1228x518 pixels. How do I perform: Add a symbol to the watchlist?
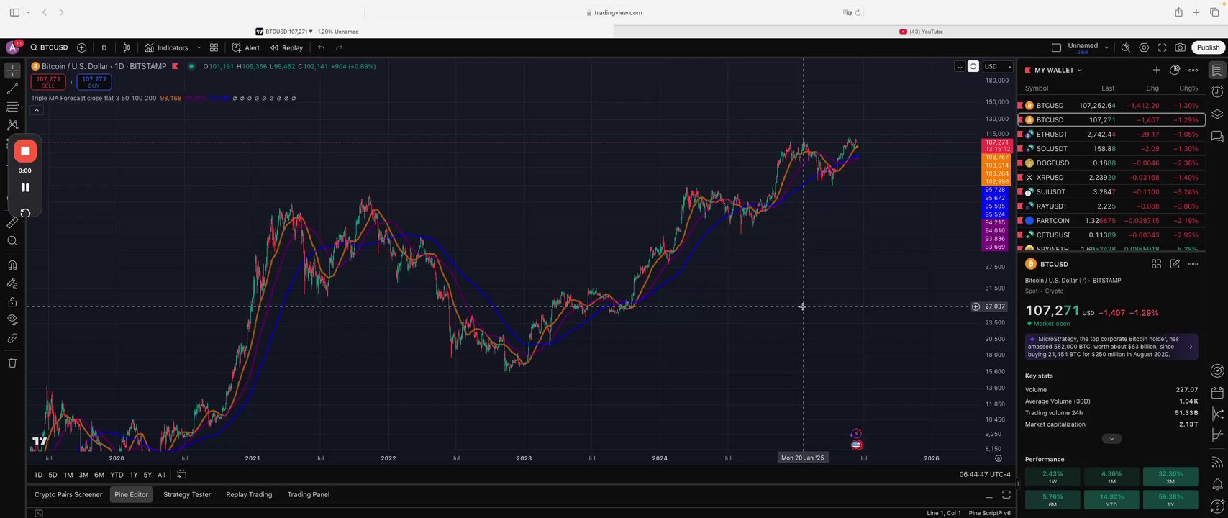click(x=1156, y=70)
